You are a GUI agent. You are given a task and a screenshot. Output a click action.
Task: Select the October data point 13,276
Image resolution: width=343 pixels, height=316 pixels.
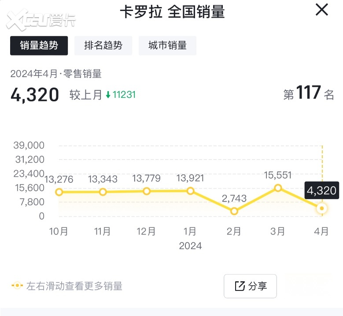click(59, 192)
